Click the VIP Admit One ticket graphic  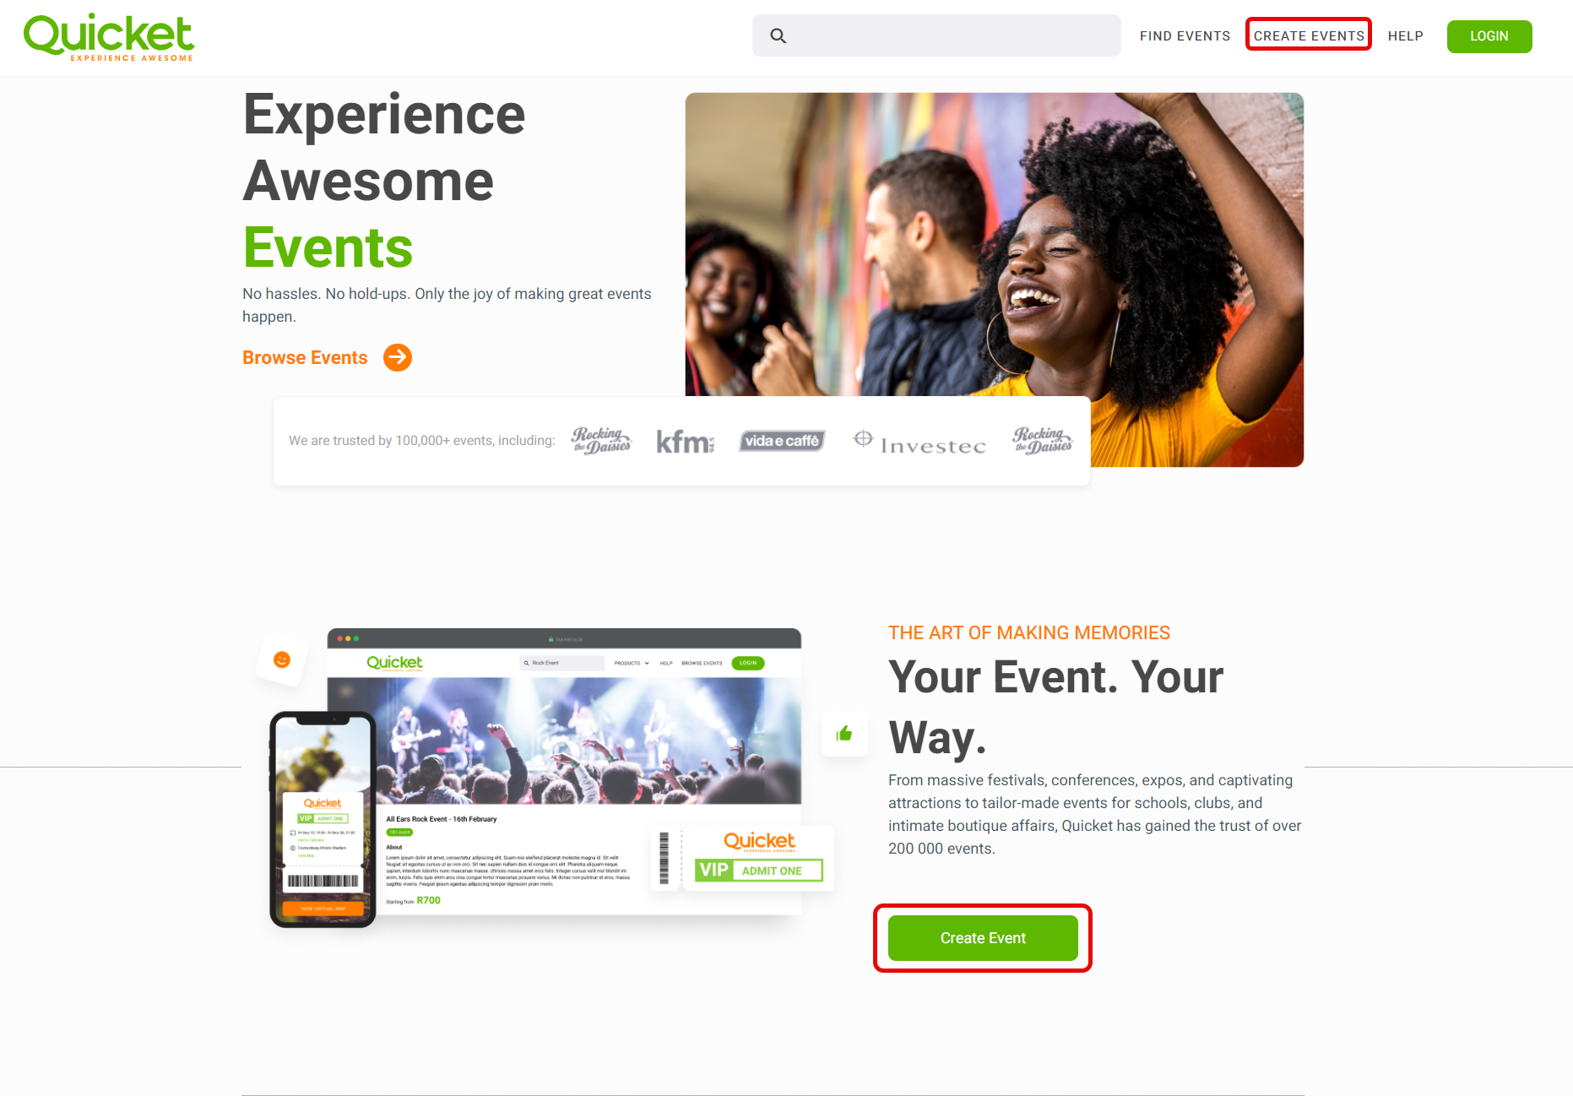(x=742, y=858)
